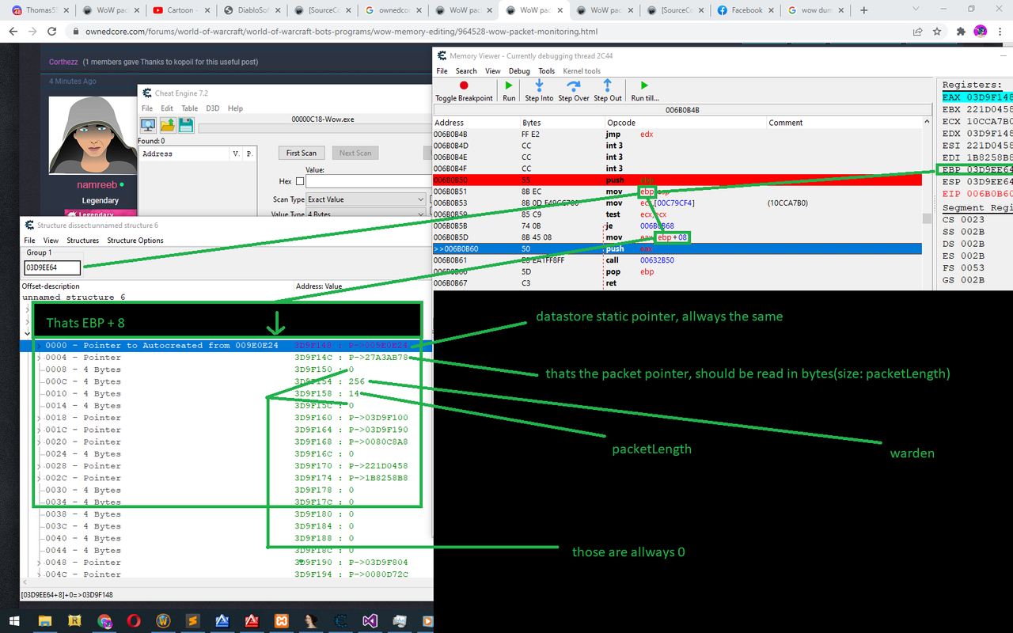
Task: Switch to the Cartoon YouTube browser tab
Action: coord(180,10)
